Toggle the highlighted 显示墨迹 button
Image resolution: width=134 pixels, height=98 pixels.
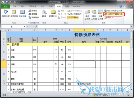[x=73, y=17]
